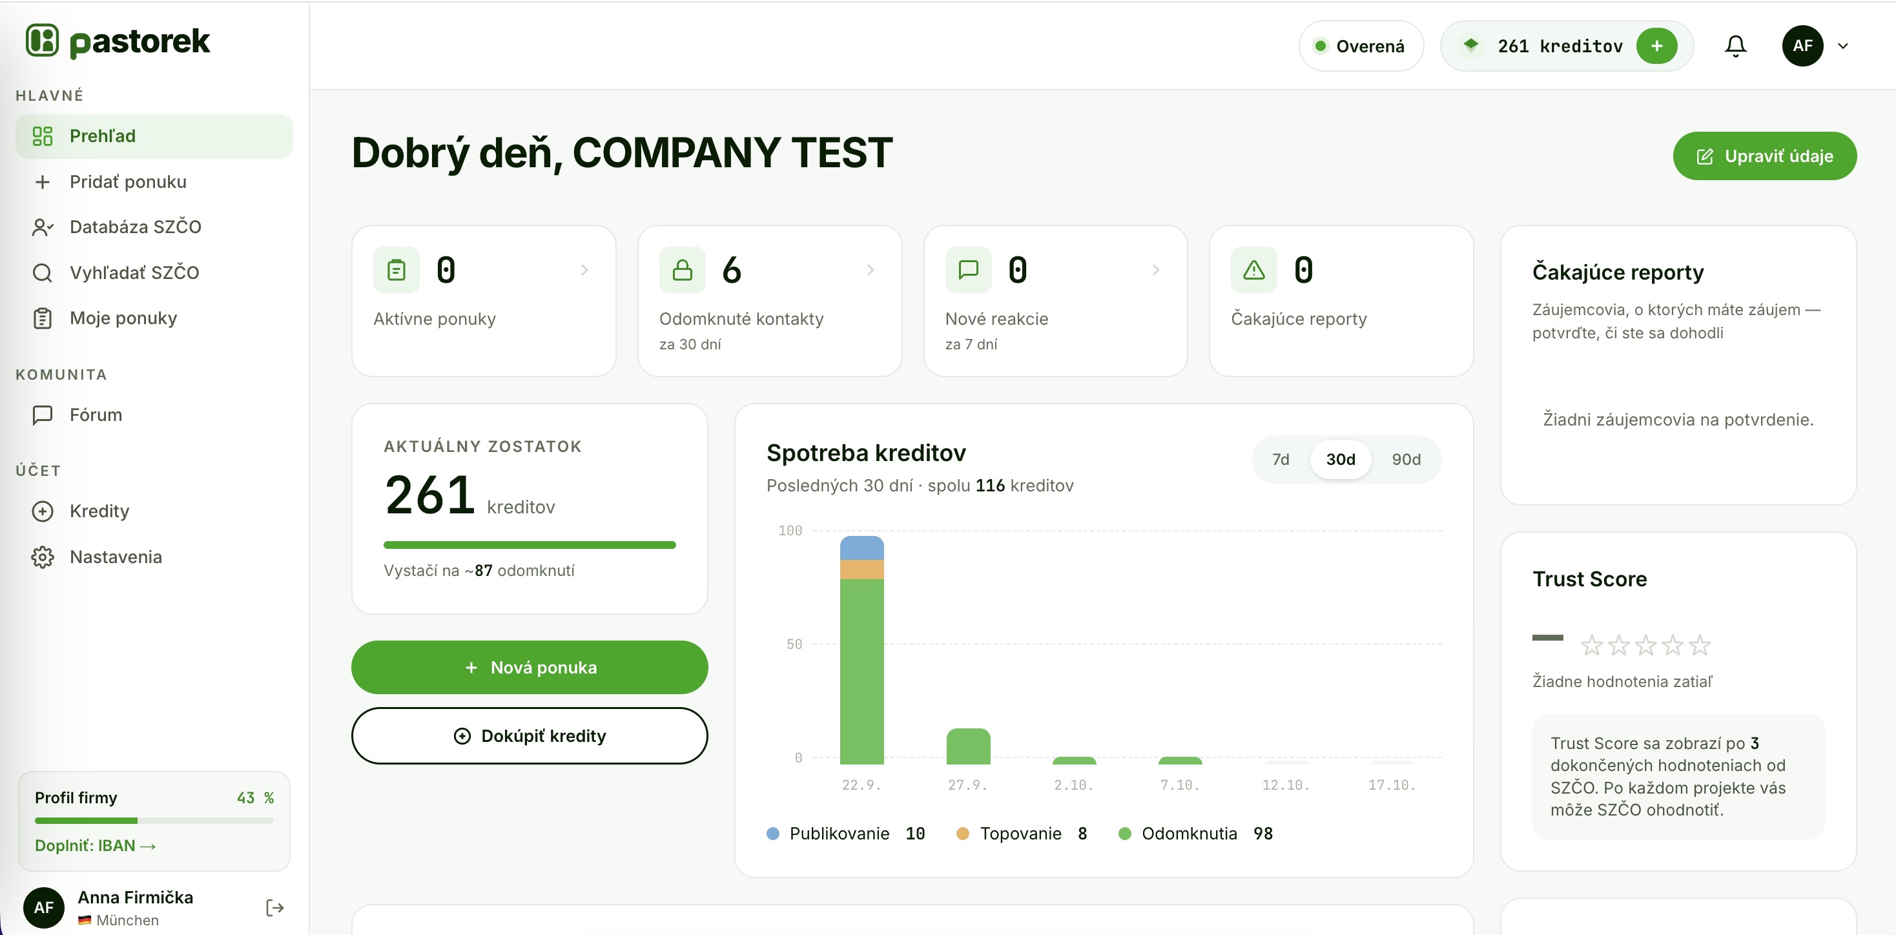Viewport: 1896px width, 935px height.
Task: Toggle Odomknutia legend entry
Action: coord(1195,834)
